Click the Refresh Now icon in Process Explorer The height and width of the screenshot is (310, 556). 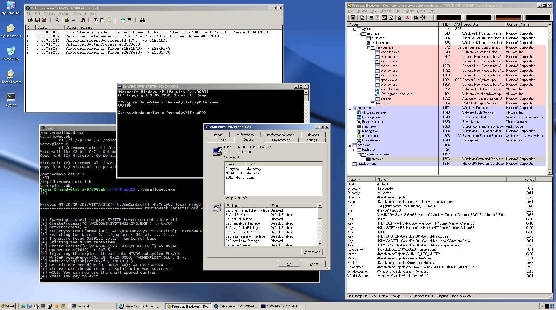pyautogui.click(x=362, y=18)
